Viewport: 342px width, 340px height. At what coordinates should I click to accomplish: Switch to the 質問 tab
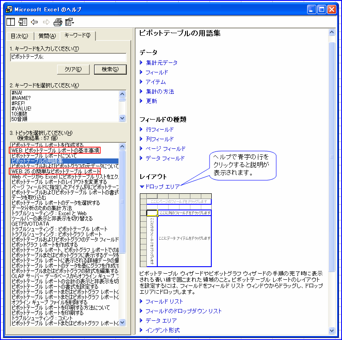(47, 36)
